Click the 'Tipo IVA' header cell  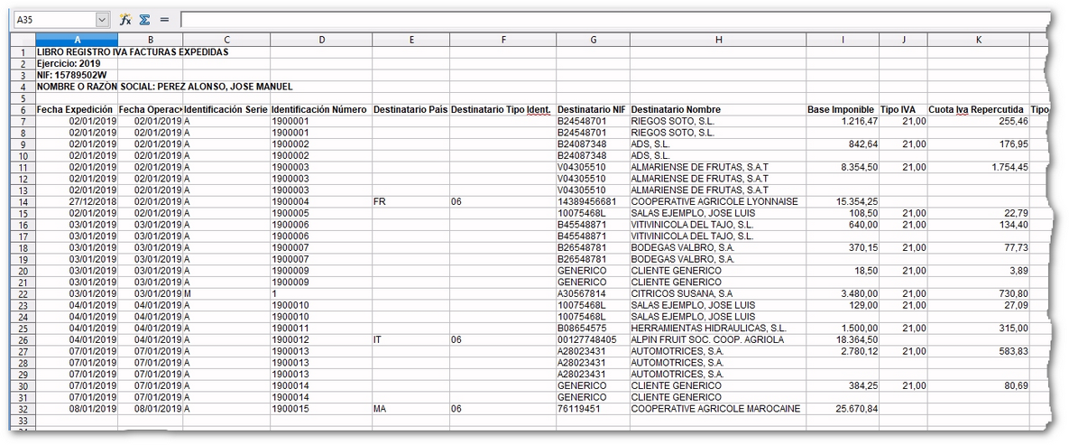[903, 110]
